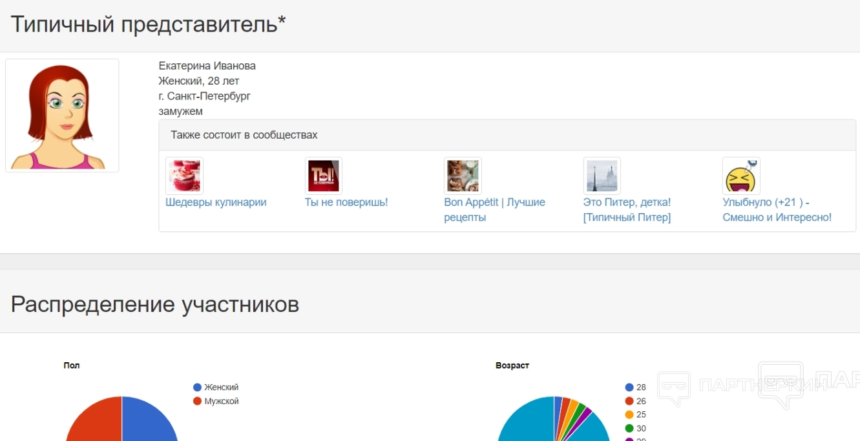The image size is (860, 441).
Task: Open Bon Appétit | Лучшие рецепты link
Action: coord(495,210)
